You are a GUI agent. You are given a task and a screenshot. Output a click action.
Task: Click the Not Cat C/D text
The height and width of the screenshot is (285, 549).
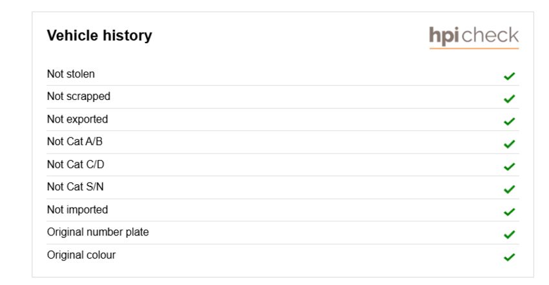point(76,164)
